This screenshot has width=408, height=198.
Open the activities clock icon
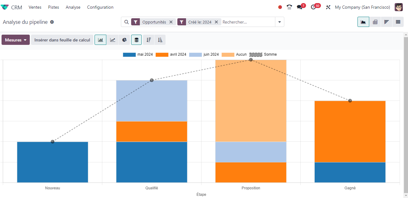tap(313, 7)
